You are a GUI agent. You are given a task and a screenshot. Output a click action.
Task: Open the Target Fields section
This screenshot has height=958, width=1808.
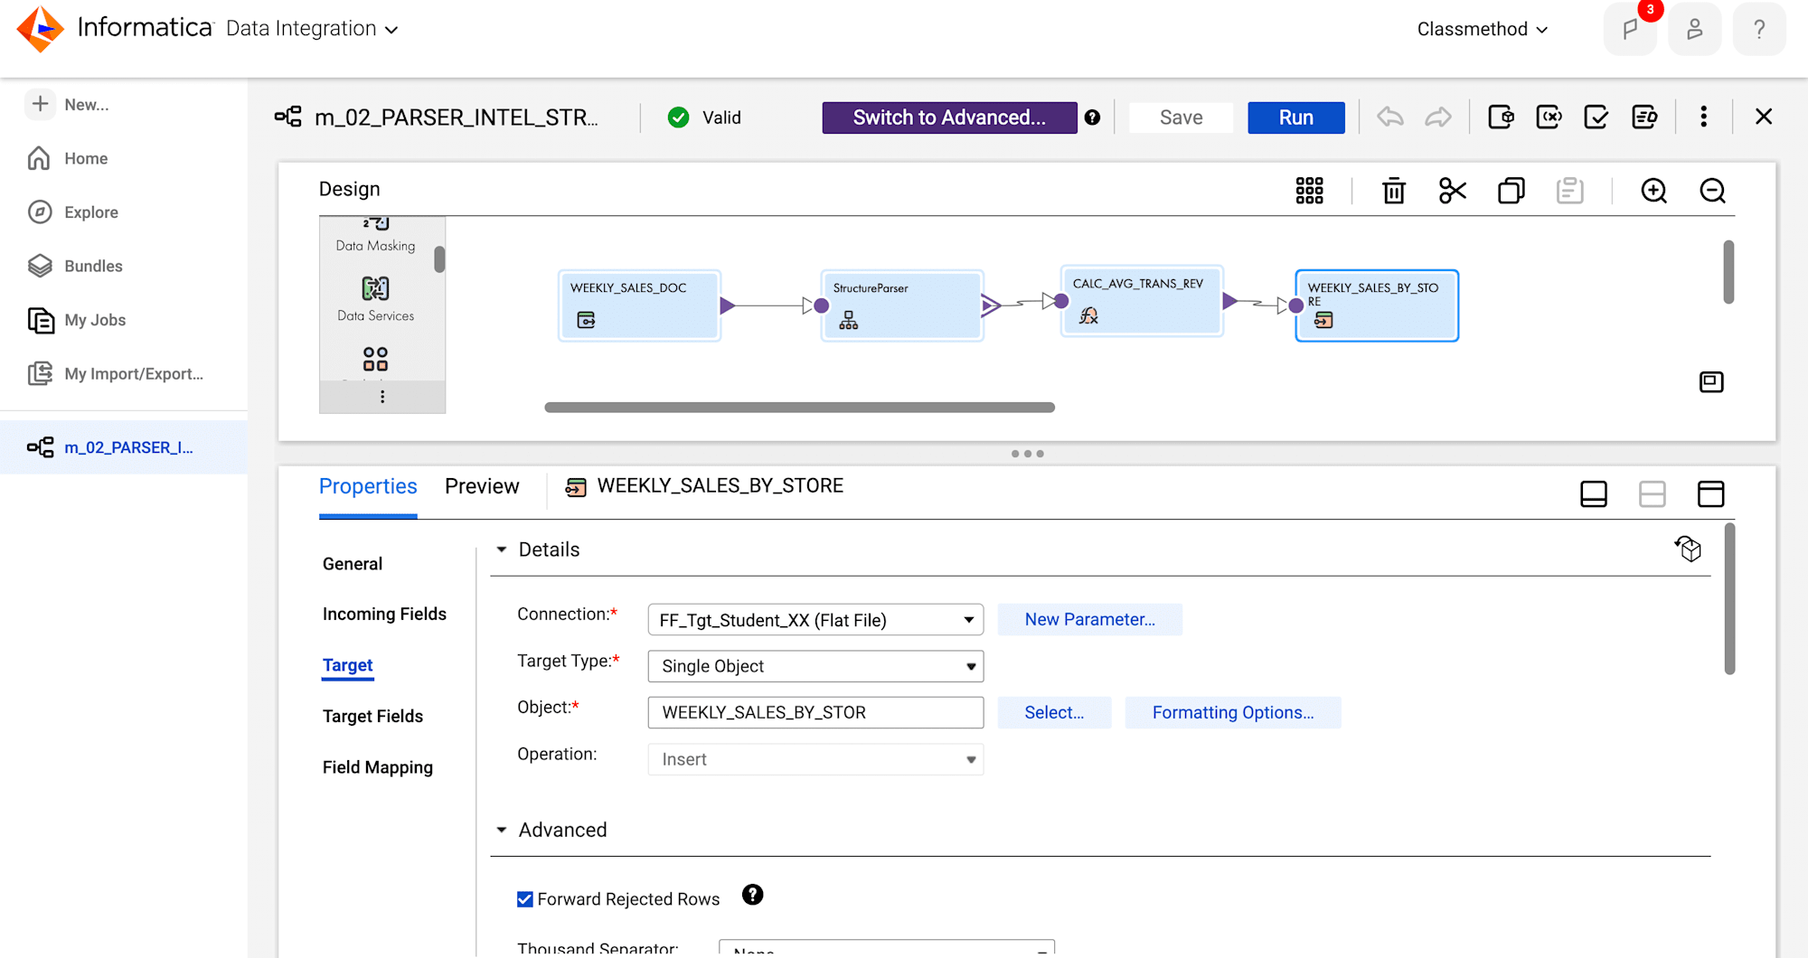pyautogui.click(x=372, y=716)
